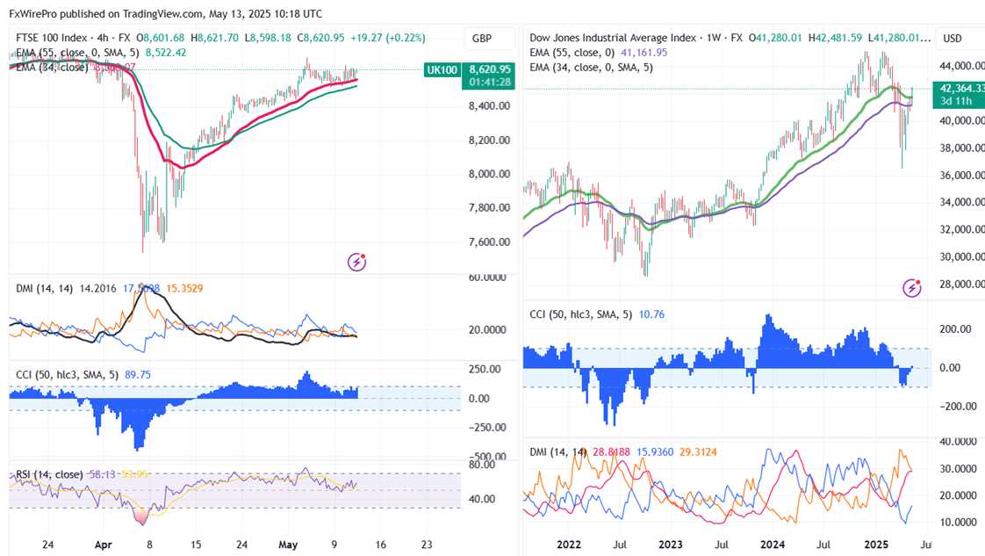The height and width of the screenshot is (556, 985).
Task: Click the 2023 label on Dow time axis
Action: click(x=671, y=545)
